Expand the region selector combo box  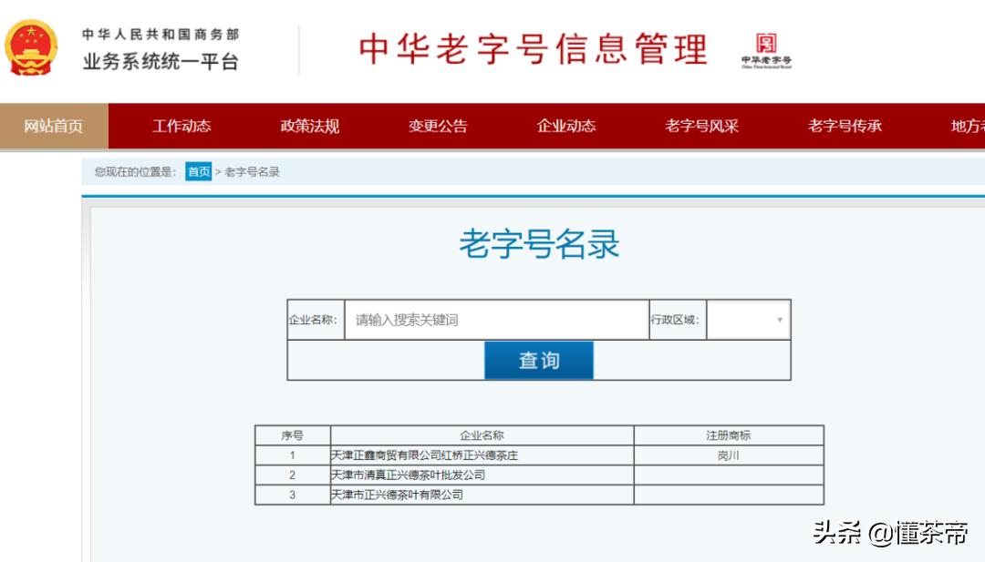(748, 320)
